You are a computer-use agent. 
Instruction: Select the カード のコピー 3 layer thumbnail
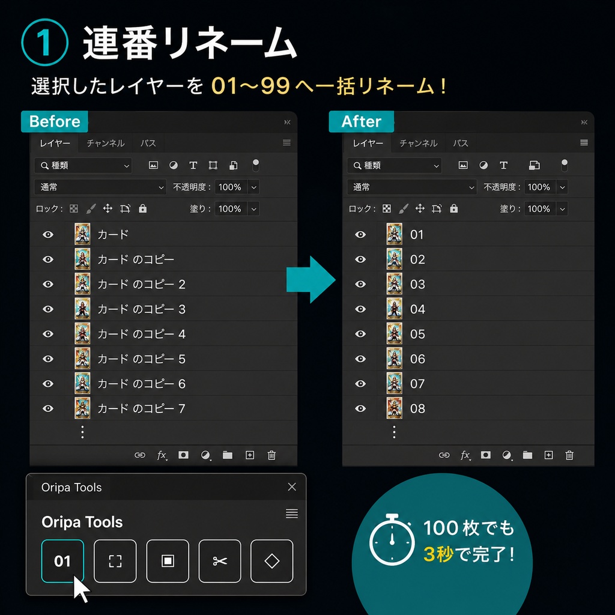coord(82,309)
